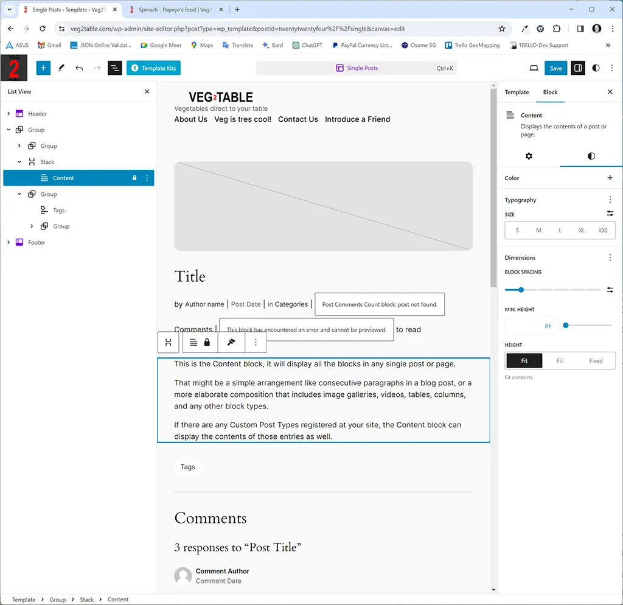Open Typography options three-dot menu
Viewport: 623px width, 605px height.
tap(610, 200)
